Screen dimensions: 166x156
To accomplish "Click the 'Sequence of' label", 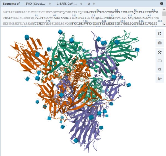I will pyautogui.click(x=12, y=4).
